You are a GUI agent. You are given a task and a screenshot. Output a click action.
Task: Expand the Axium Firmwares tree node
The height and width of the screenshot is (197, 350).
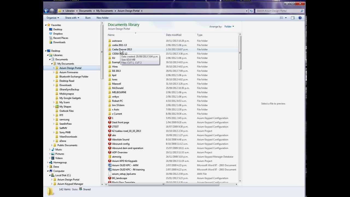54,72
